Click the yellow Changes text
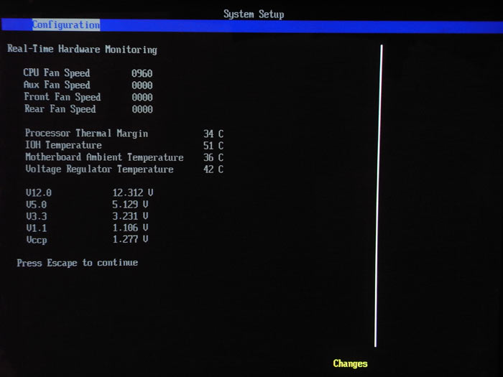This screenshot has height=377, width=503. pyautogui.click(x=351, y=363)
